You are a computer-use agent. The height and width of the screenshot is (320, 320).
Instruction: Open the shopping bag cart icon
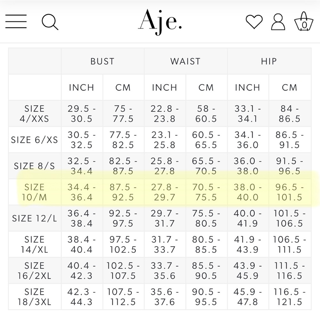pos(304,21)
